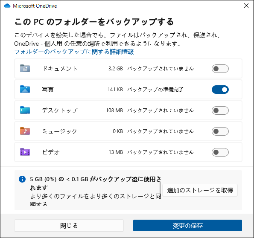The width and height of the screenshot is (254, 238).
Task: Click ビデオ row's バックアップされていません status
Action: click(161, 152)
